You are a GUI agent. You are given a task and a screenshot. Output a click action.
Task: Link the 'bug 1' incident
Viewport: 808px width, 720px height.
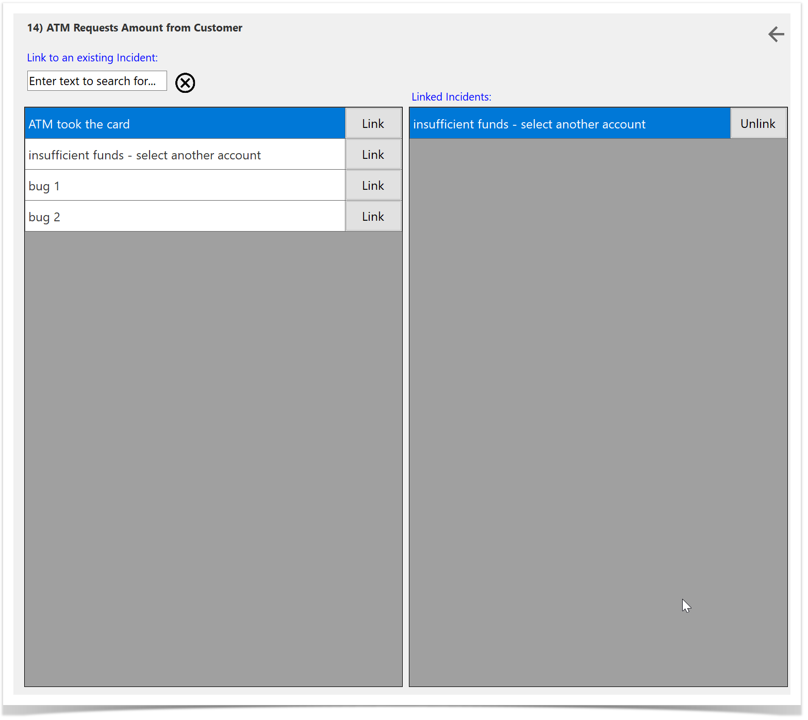click(x=373, y=186)
